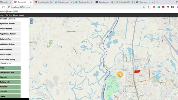Screen dimensions: 178x100
Task: Open Feature Draw & Modify
Action: pos(10,59)
